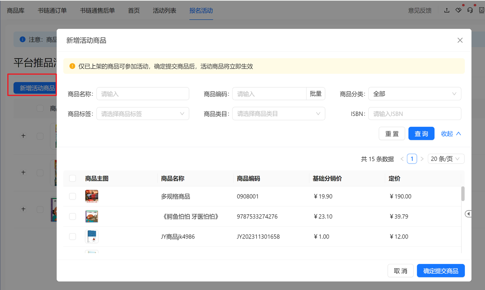Image resolution: width=485 pixels, height=290 pixels.
Task: Switch to the 活动列表 tab
Action: click(164, 11)
